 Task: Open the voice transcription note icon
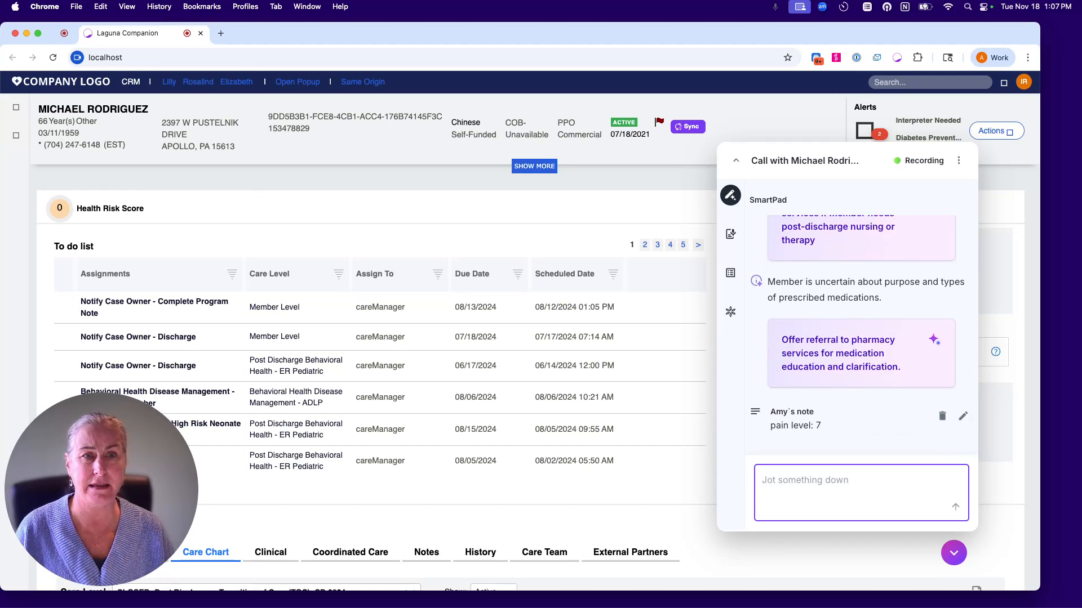point(730,234)
